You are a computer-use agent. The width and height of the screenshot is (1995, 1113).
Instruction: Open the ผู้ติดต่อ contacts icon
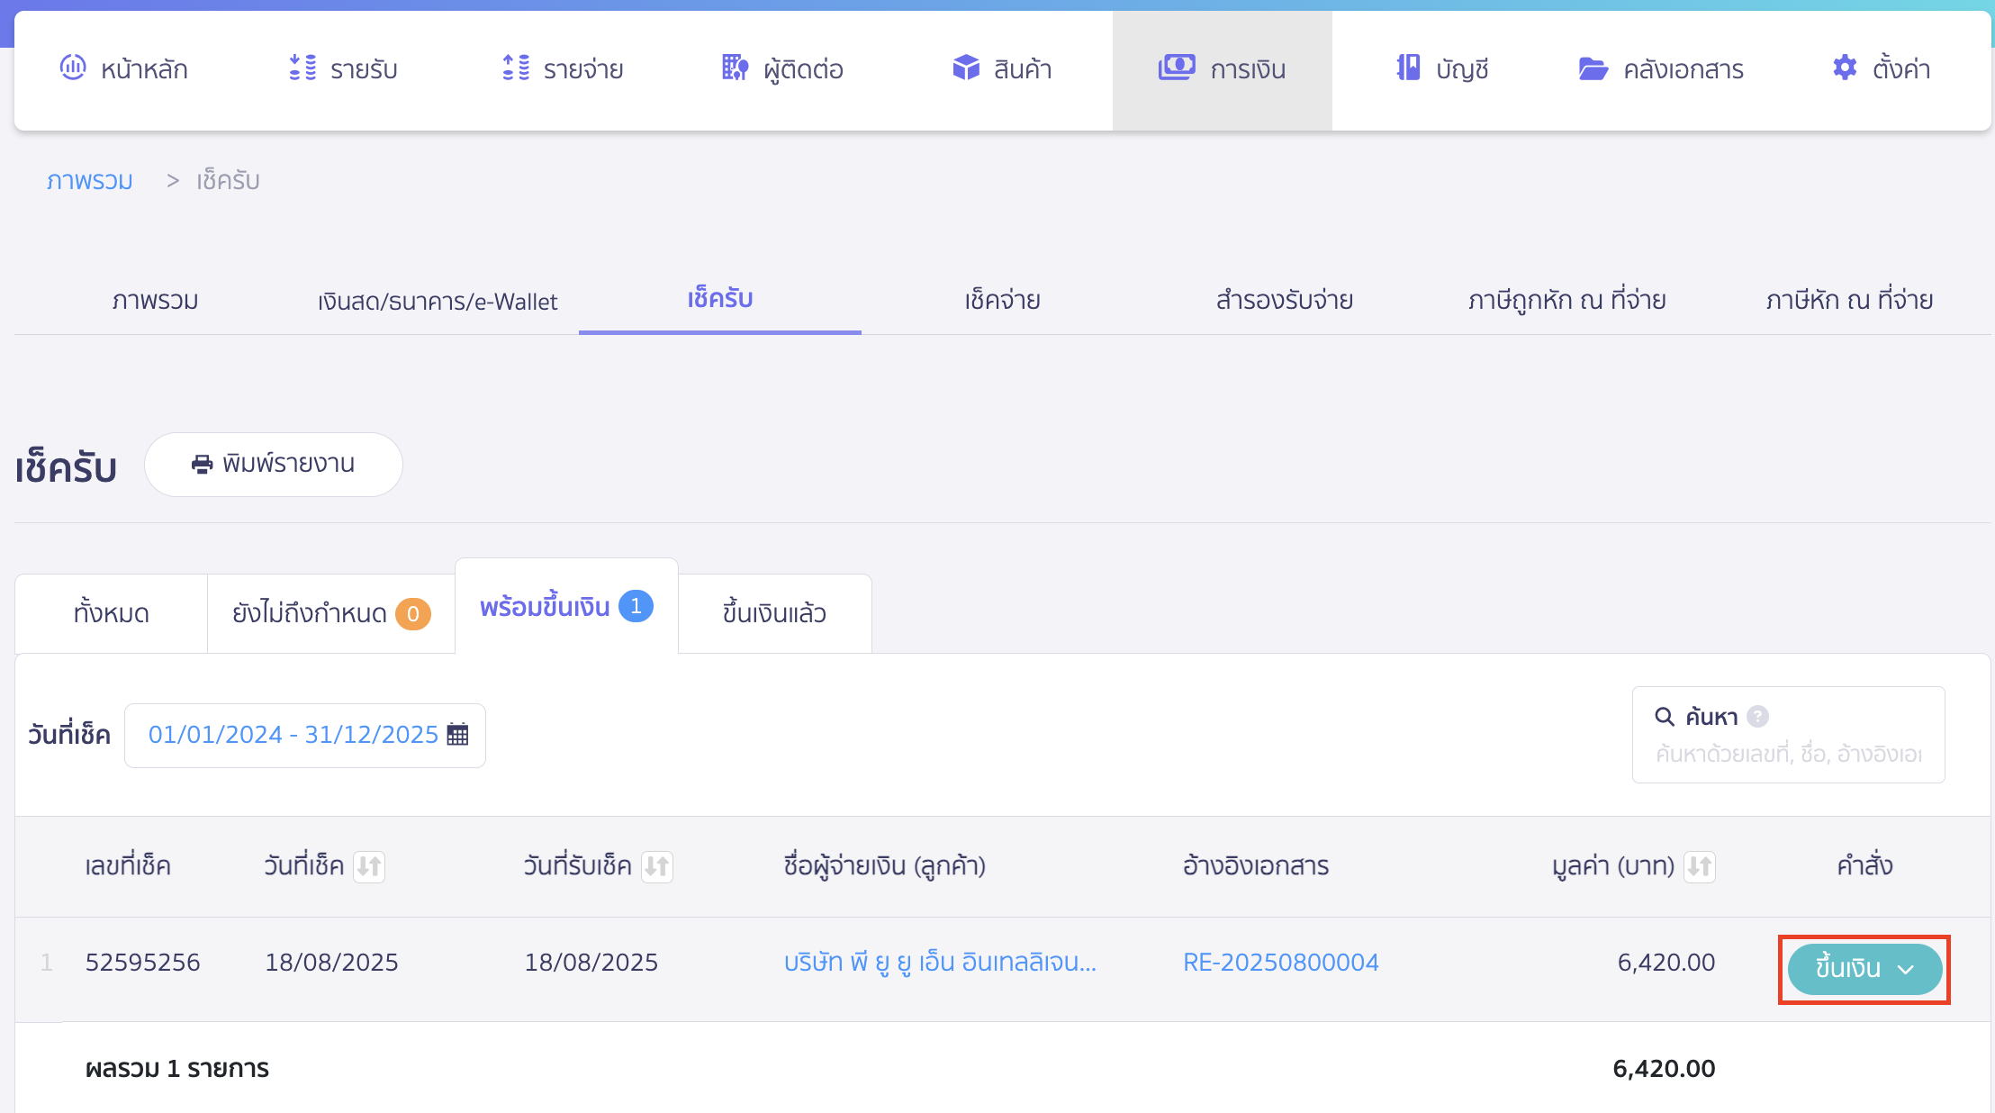click(x=733, y=68)
